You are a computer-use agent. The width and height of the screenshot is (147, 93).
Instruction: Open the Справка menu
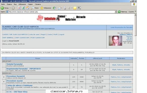38,4
